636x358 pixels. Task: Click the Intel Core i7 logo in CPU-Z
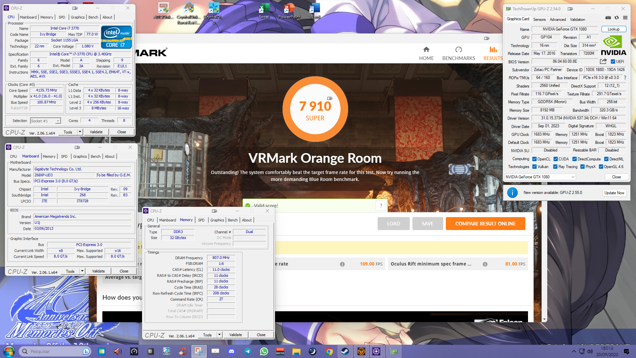117,37
